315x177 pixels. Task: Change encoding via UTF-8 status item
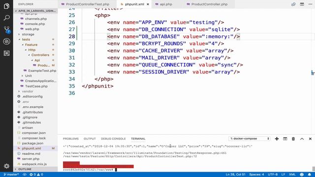coord(273,175)
